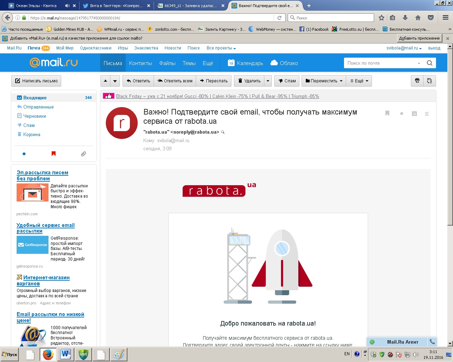Filter by unread blue dot in sidebar
This screenshot has width=453, height=362.
pyautogui.click(x=24, y=154)
